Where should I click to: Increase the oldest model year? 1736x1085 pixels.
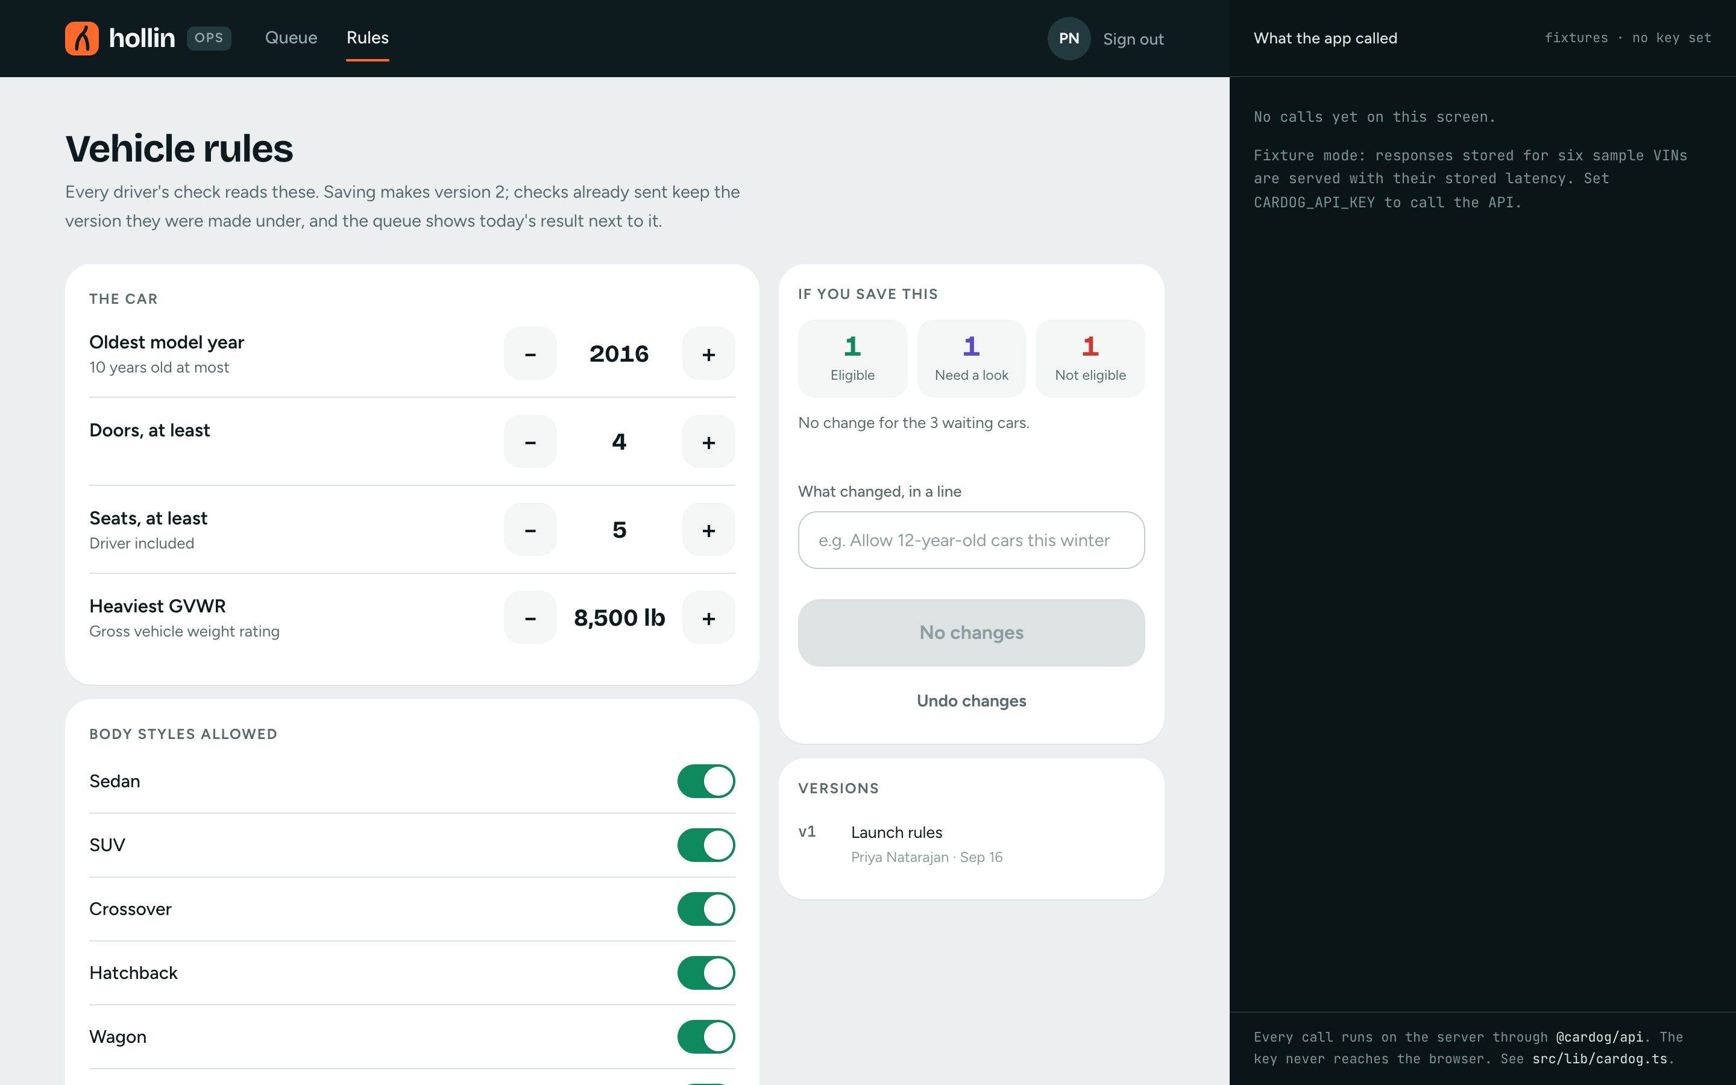(709, 354)
